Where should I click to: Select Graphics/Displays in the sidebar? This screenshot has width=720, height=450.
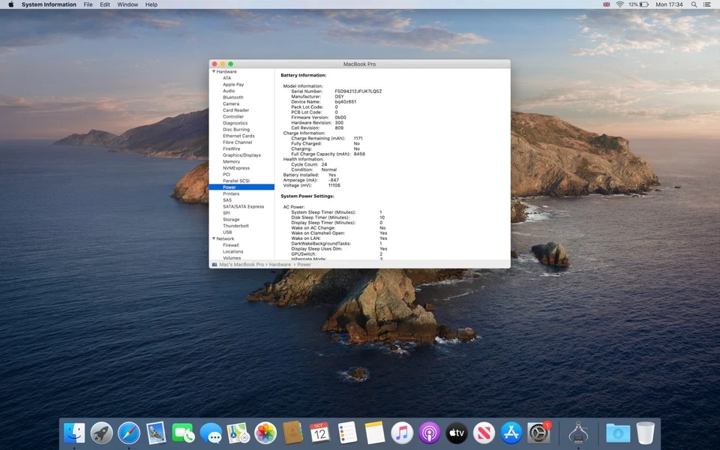(241, 155)
